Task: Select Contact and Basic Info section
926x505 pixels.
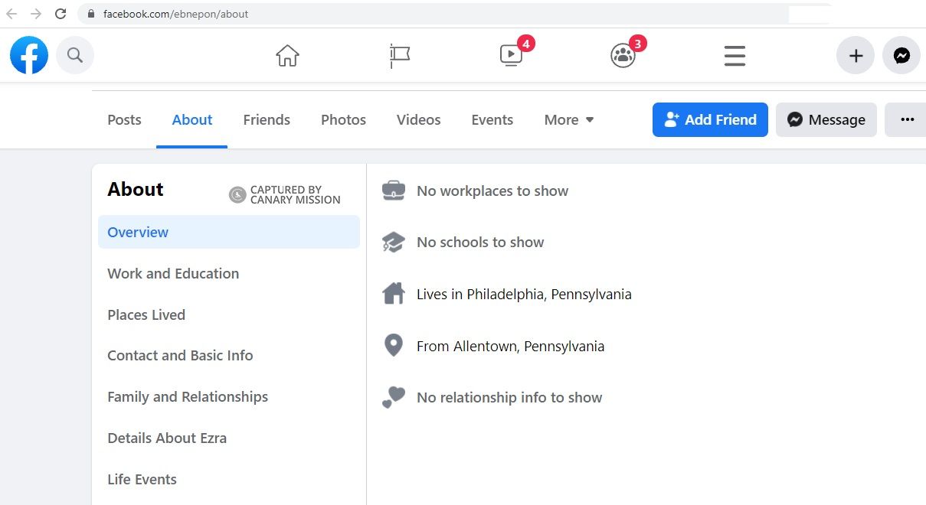Action: pos(180,355)
